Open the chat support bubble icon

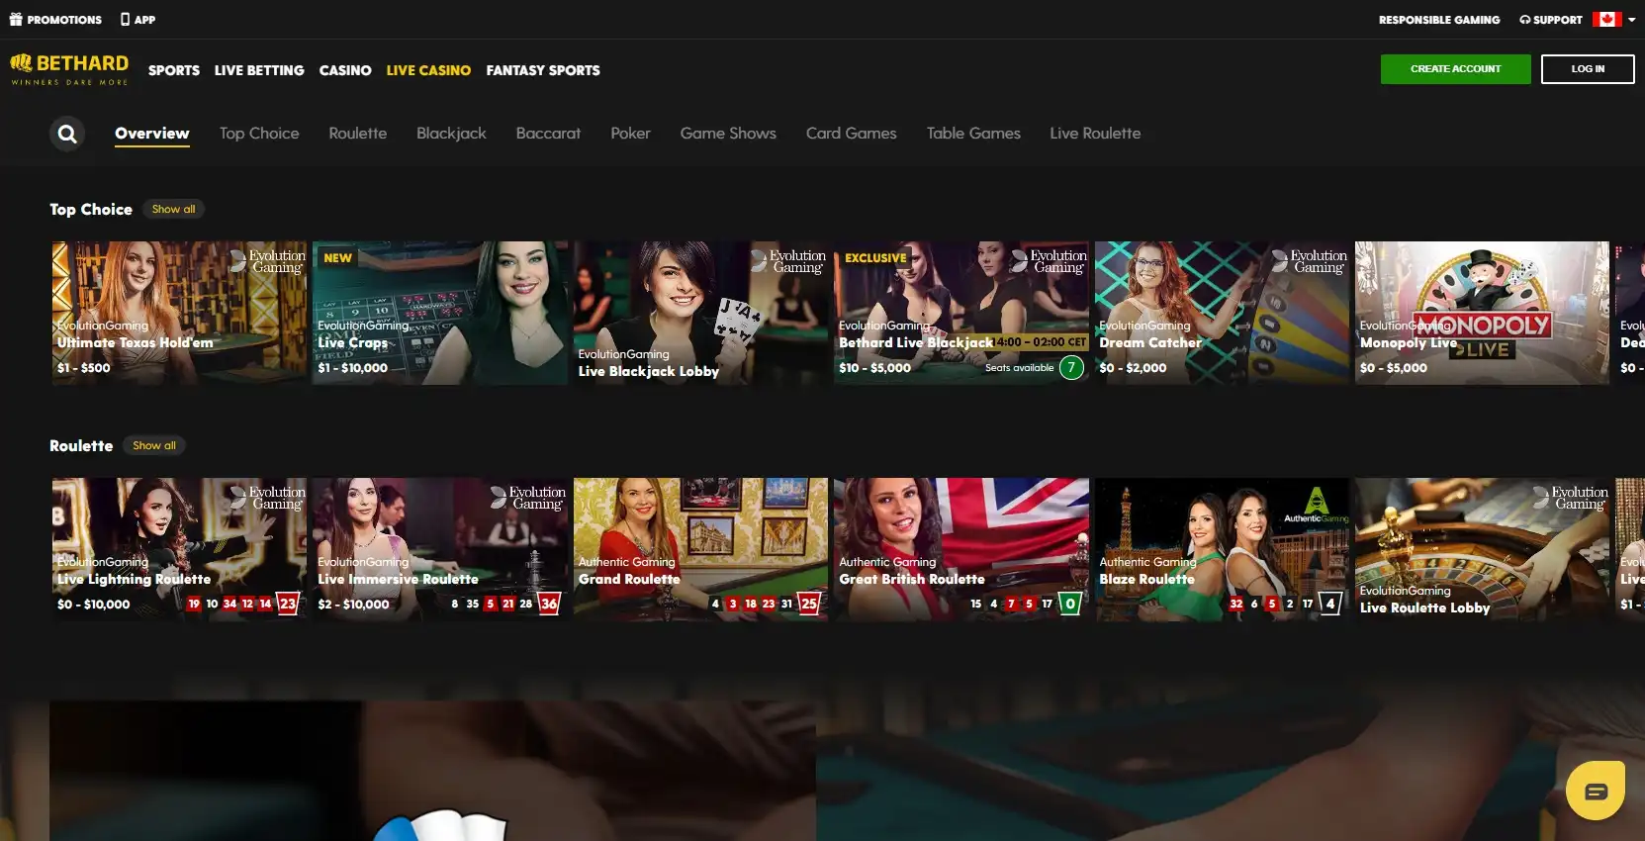[x=1595, y=791]
